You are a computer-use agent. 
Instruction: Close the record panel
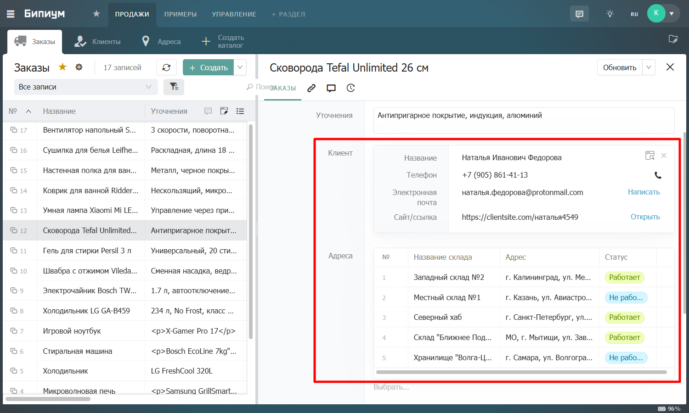point(670,67)
